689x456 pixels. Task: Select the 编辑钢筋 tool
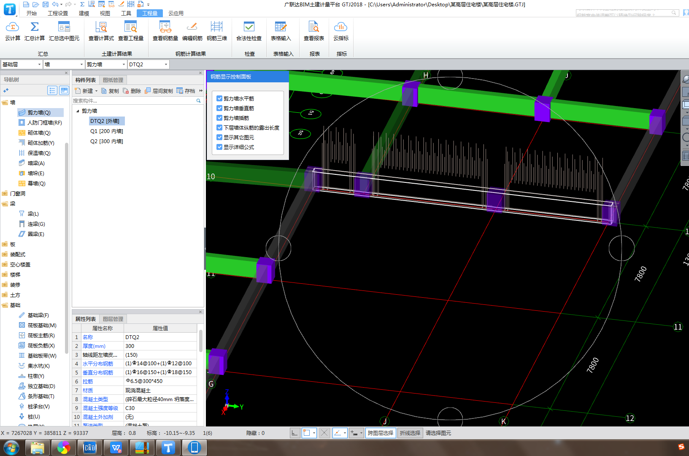(x=192, y=31)
